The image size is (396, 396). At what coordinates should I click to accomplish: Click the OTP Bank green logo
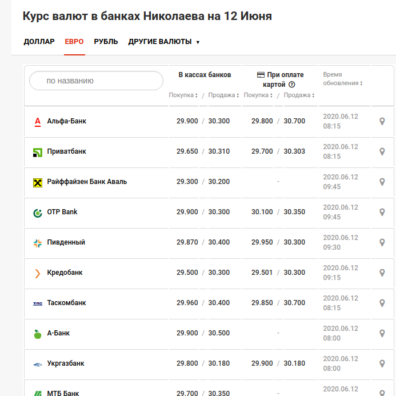coord(38,213)
